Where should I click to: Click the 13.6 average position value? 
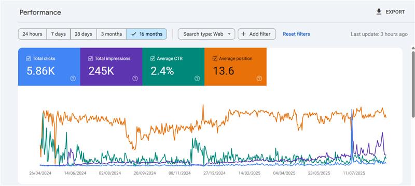click(224, 71)
